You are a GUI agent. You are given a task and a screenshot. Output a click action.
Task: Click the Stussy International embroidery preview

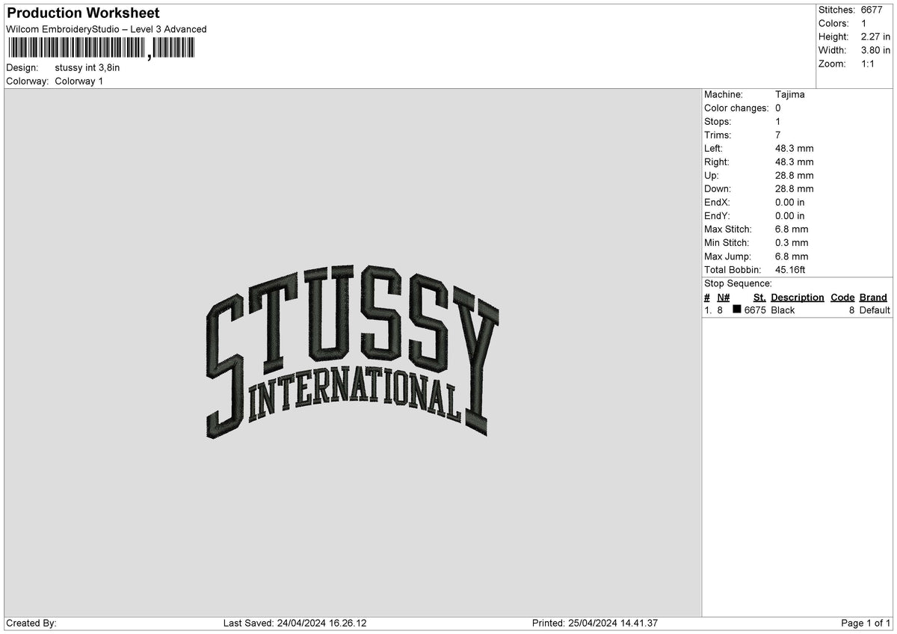[351, 351]
